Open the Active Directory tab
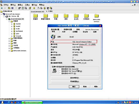Screen dimensions: 139x104 click(x=92, y=30)
